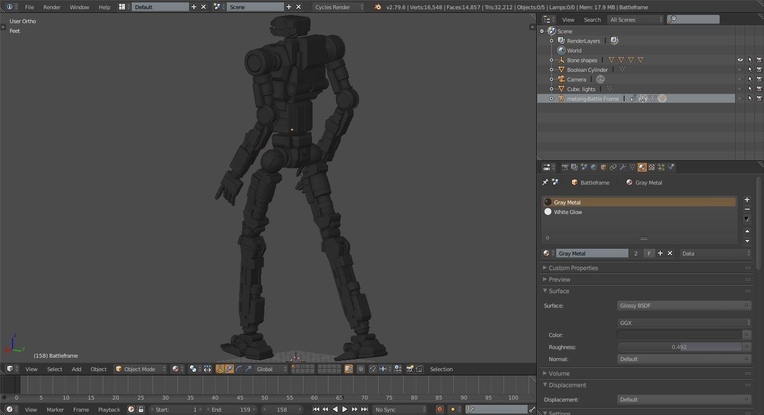Viewport: 764px width, 415px height.
Task: Open the Render properties tab (camera icon)
Action: coord(565,167)
